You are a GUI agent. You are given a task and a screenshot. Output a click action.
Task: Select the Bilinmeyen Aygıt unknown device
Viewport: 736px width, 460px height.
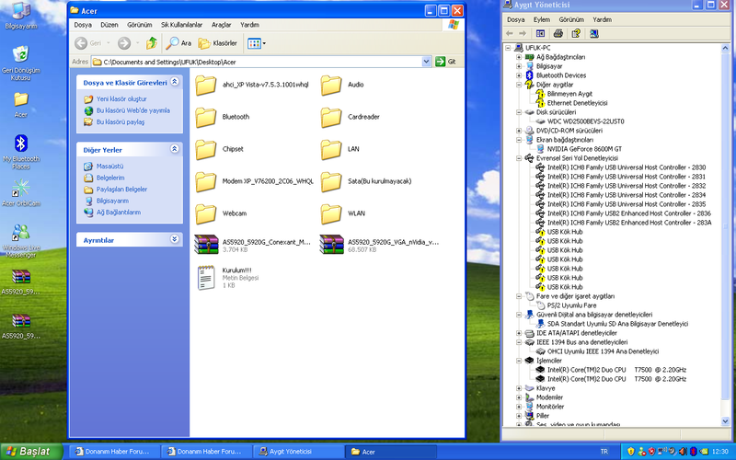(x=569, y=94)
